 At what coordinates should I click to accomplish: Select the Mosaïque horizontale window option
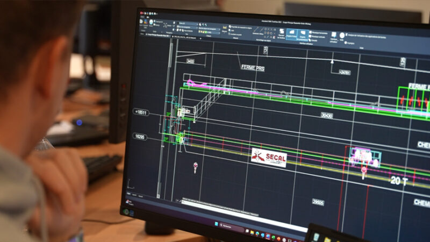[312, 33]
